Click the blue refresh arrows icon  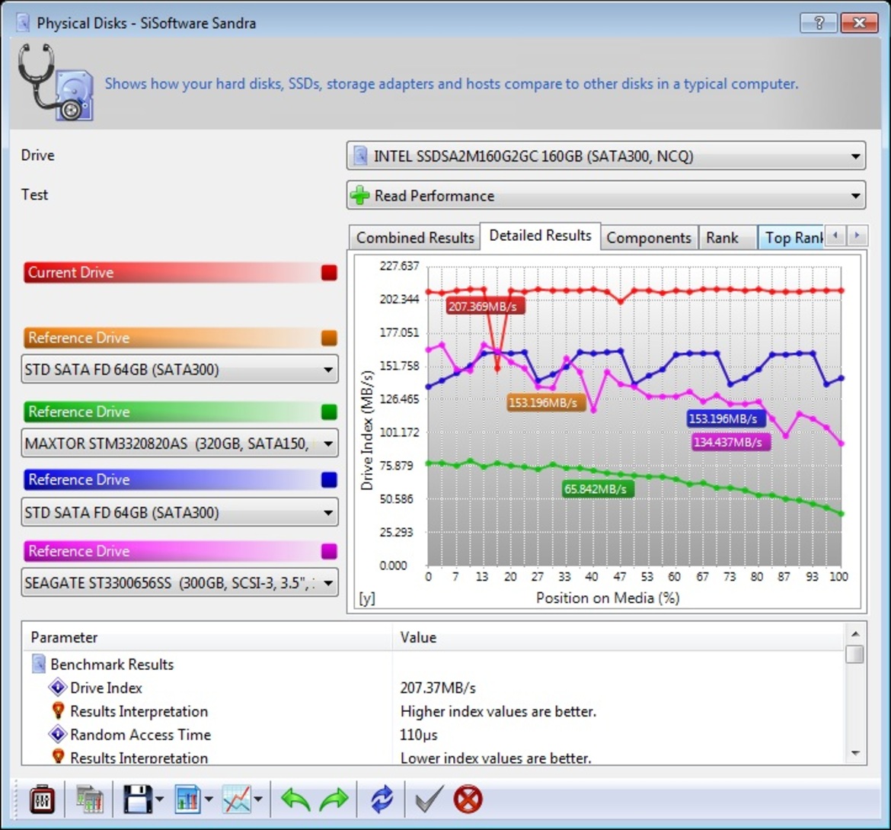click(382, 800)
